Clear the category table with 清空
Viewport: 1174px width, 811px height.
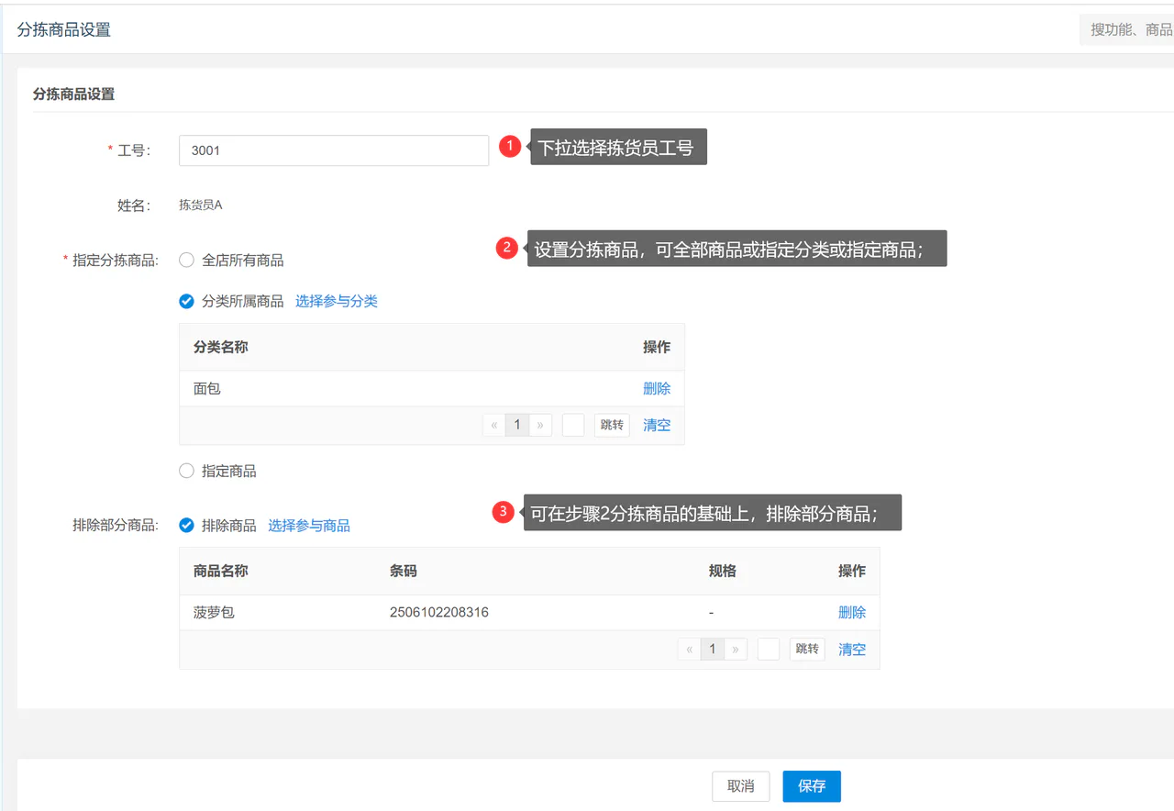[657, 425]
